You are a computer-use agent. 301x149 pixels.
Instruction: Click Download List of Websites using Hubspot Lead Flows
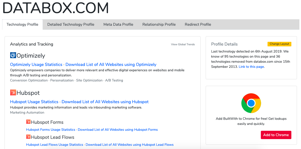130,145
